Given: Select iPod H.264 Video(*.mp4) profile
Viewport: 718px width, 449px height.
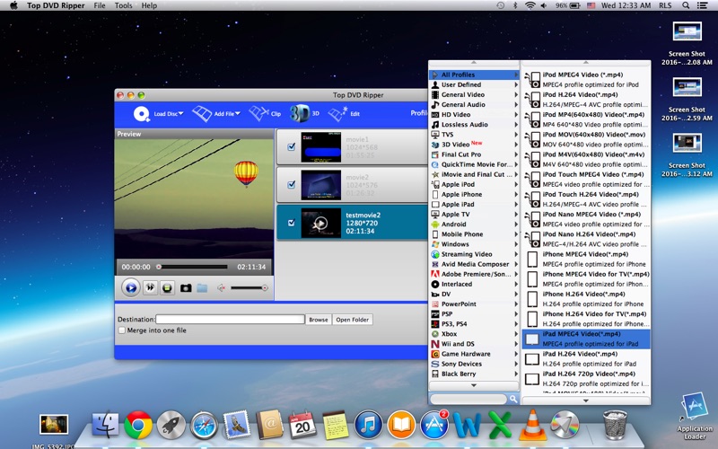Looking at the screenshot, I should pyautogui.click(x=586, y=100).
